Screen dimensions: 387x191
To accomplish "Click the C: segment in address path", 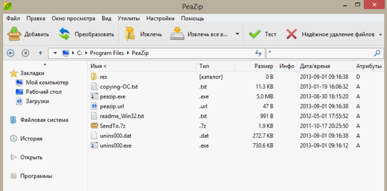I will click(x=79, y=53).
